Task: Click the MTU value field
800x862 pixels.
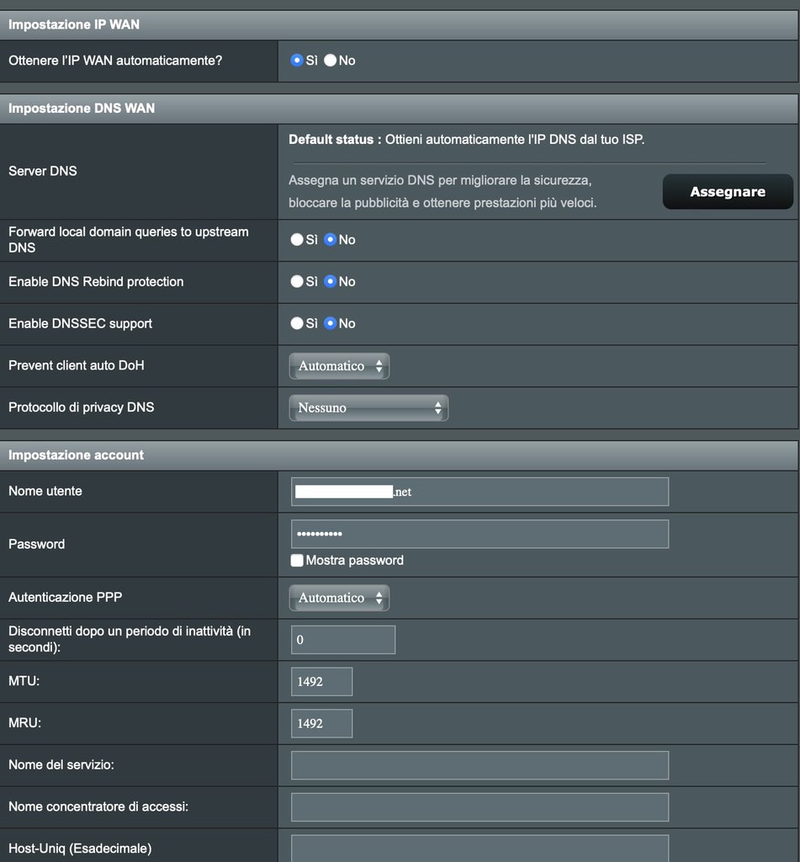Action: pyautogui.click(x=321, y=682)
